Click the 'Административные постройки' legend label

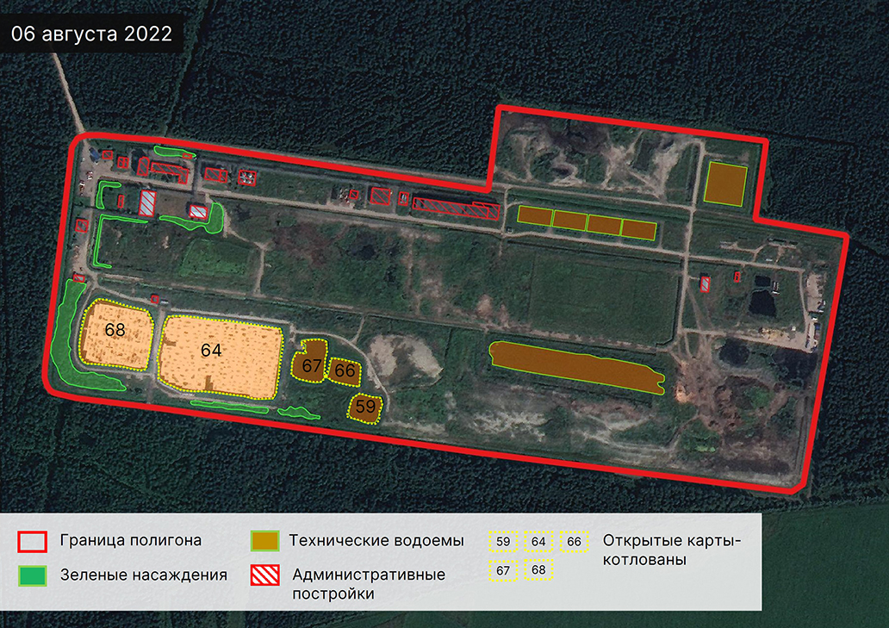point(369,584)
